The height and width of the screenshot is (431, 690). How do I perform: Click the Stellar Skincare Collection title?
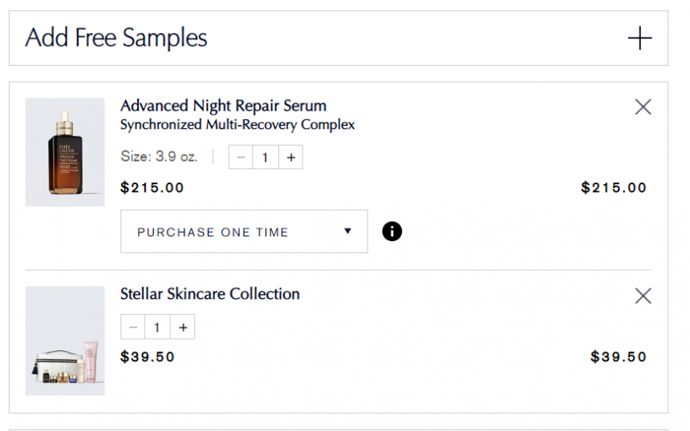209,294
